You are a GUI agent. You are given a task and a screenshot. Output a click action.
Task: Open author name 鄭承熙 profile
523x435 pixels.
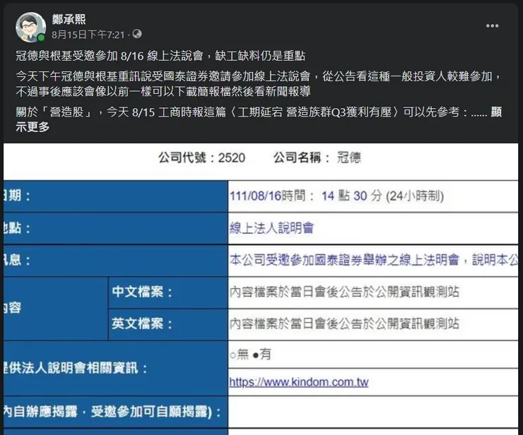[69, 19]
